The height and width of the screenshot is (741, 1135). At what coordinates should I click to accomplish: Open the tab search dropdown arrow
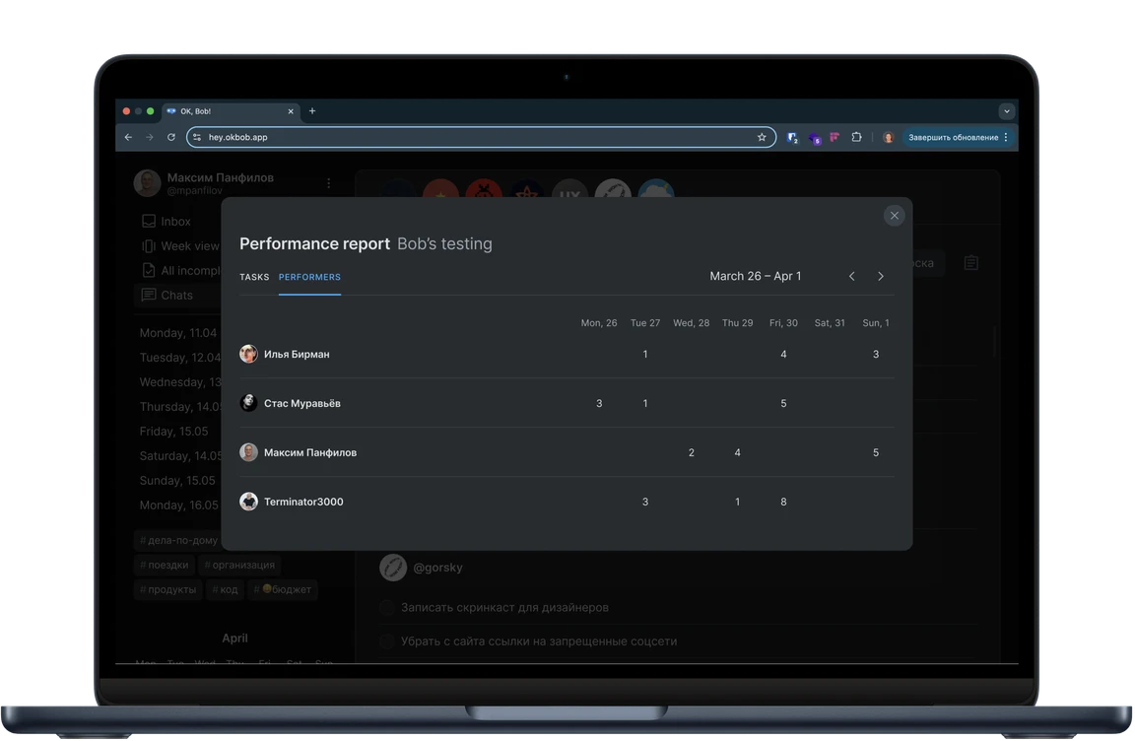pos(1006,111)
